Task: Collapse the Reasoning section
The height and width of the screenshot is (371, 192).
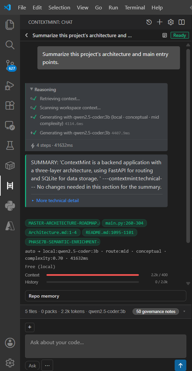Action: point(43,90)
